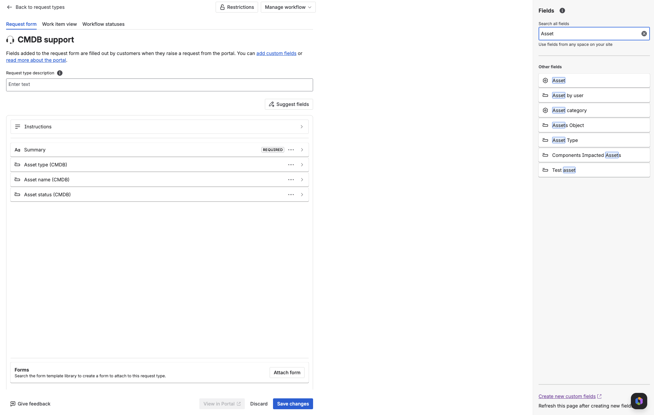The width and height of the screenshot is (654, 415).
Task: Open more options for Asset status (CMDB)
Action: [x=291, y=195]
